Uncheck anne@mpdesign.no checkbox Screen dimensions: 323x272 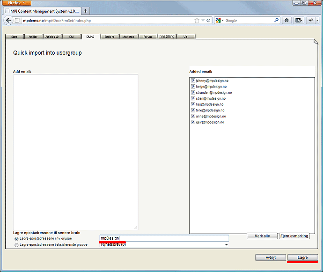coord(193,116)
